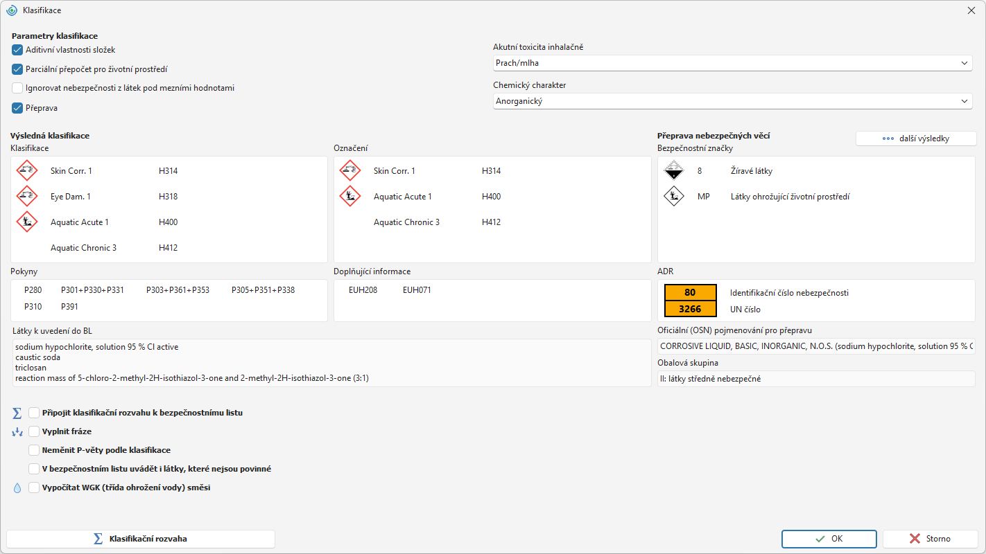Uncheck Aditivní vlastnosti složek
986x554 pixels.
(x=17, y=50)
